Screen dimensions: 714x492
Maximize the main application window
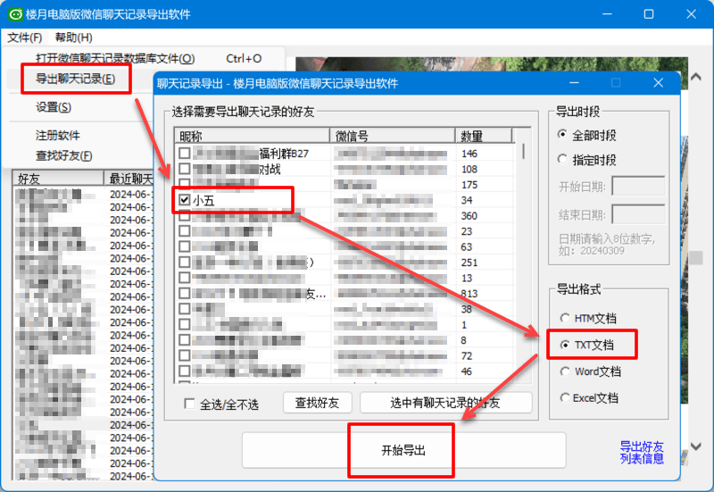coord(649,14)
